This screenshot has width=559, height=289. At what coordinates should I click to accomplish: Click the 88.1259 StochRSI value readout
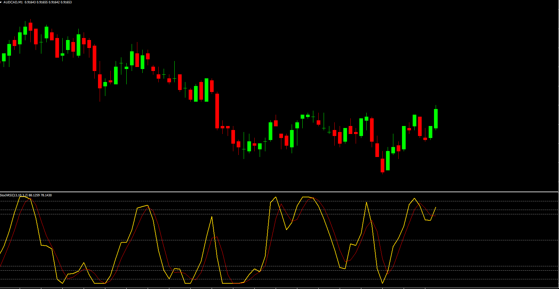pos(34,195)
